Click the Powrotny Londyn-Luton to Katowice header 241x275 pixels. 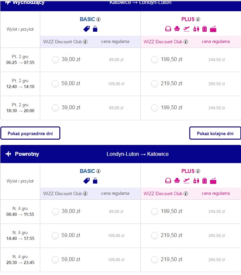pyautogui.click(x=121, y=154)
